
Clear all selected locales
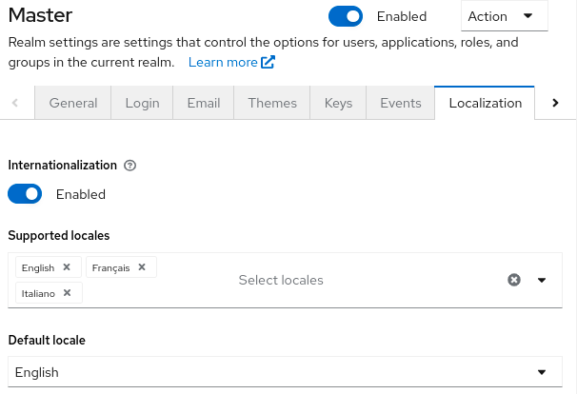tap(514, 280)
